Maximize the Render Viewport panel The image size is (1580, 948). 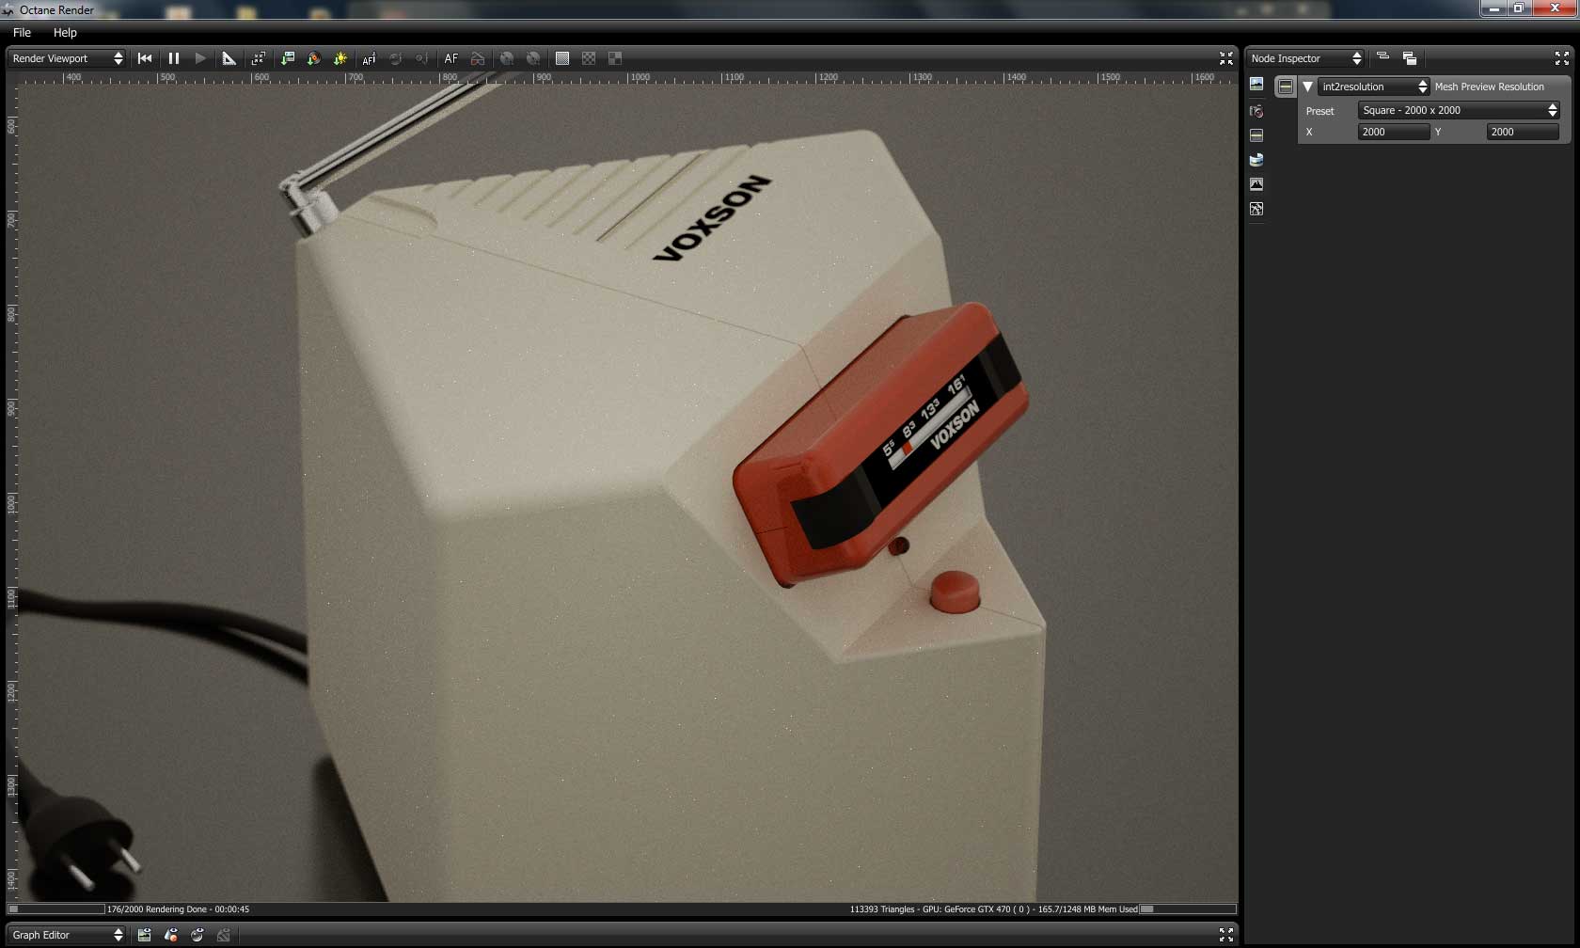[x=1226, y=58]
